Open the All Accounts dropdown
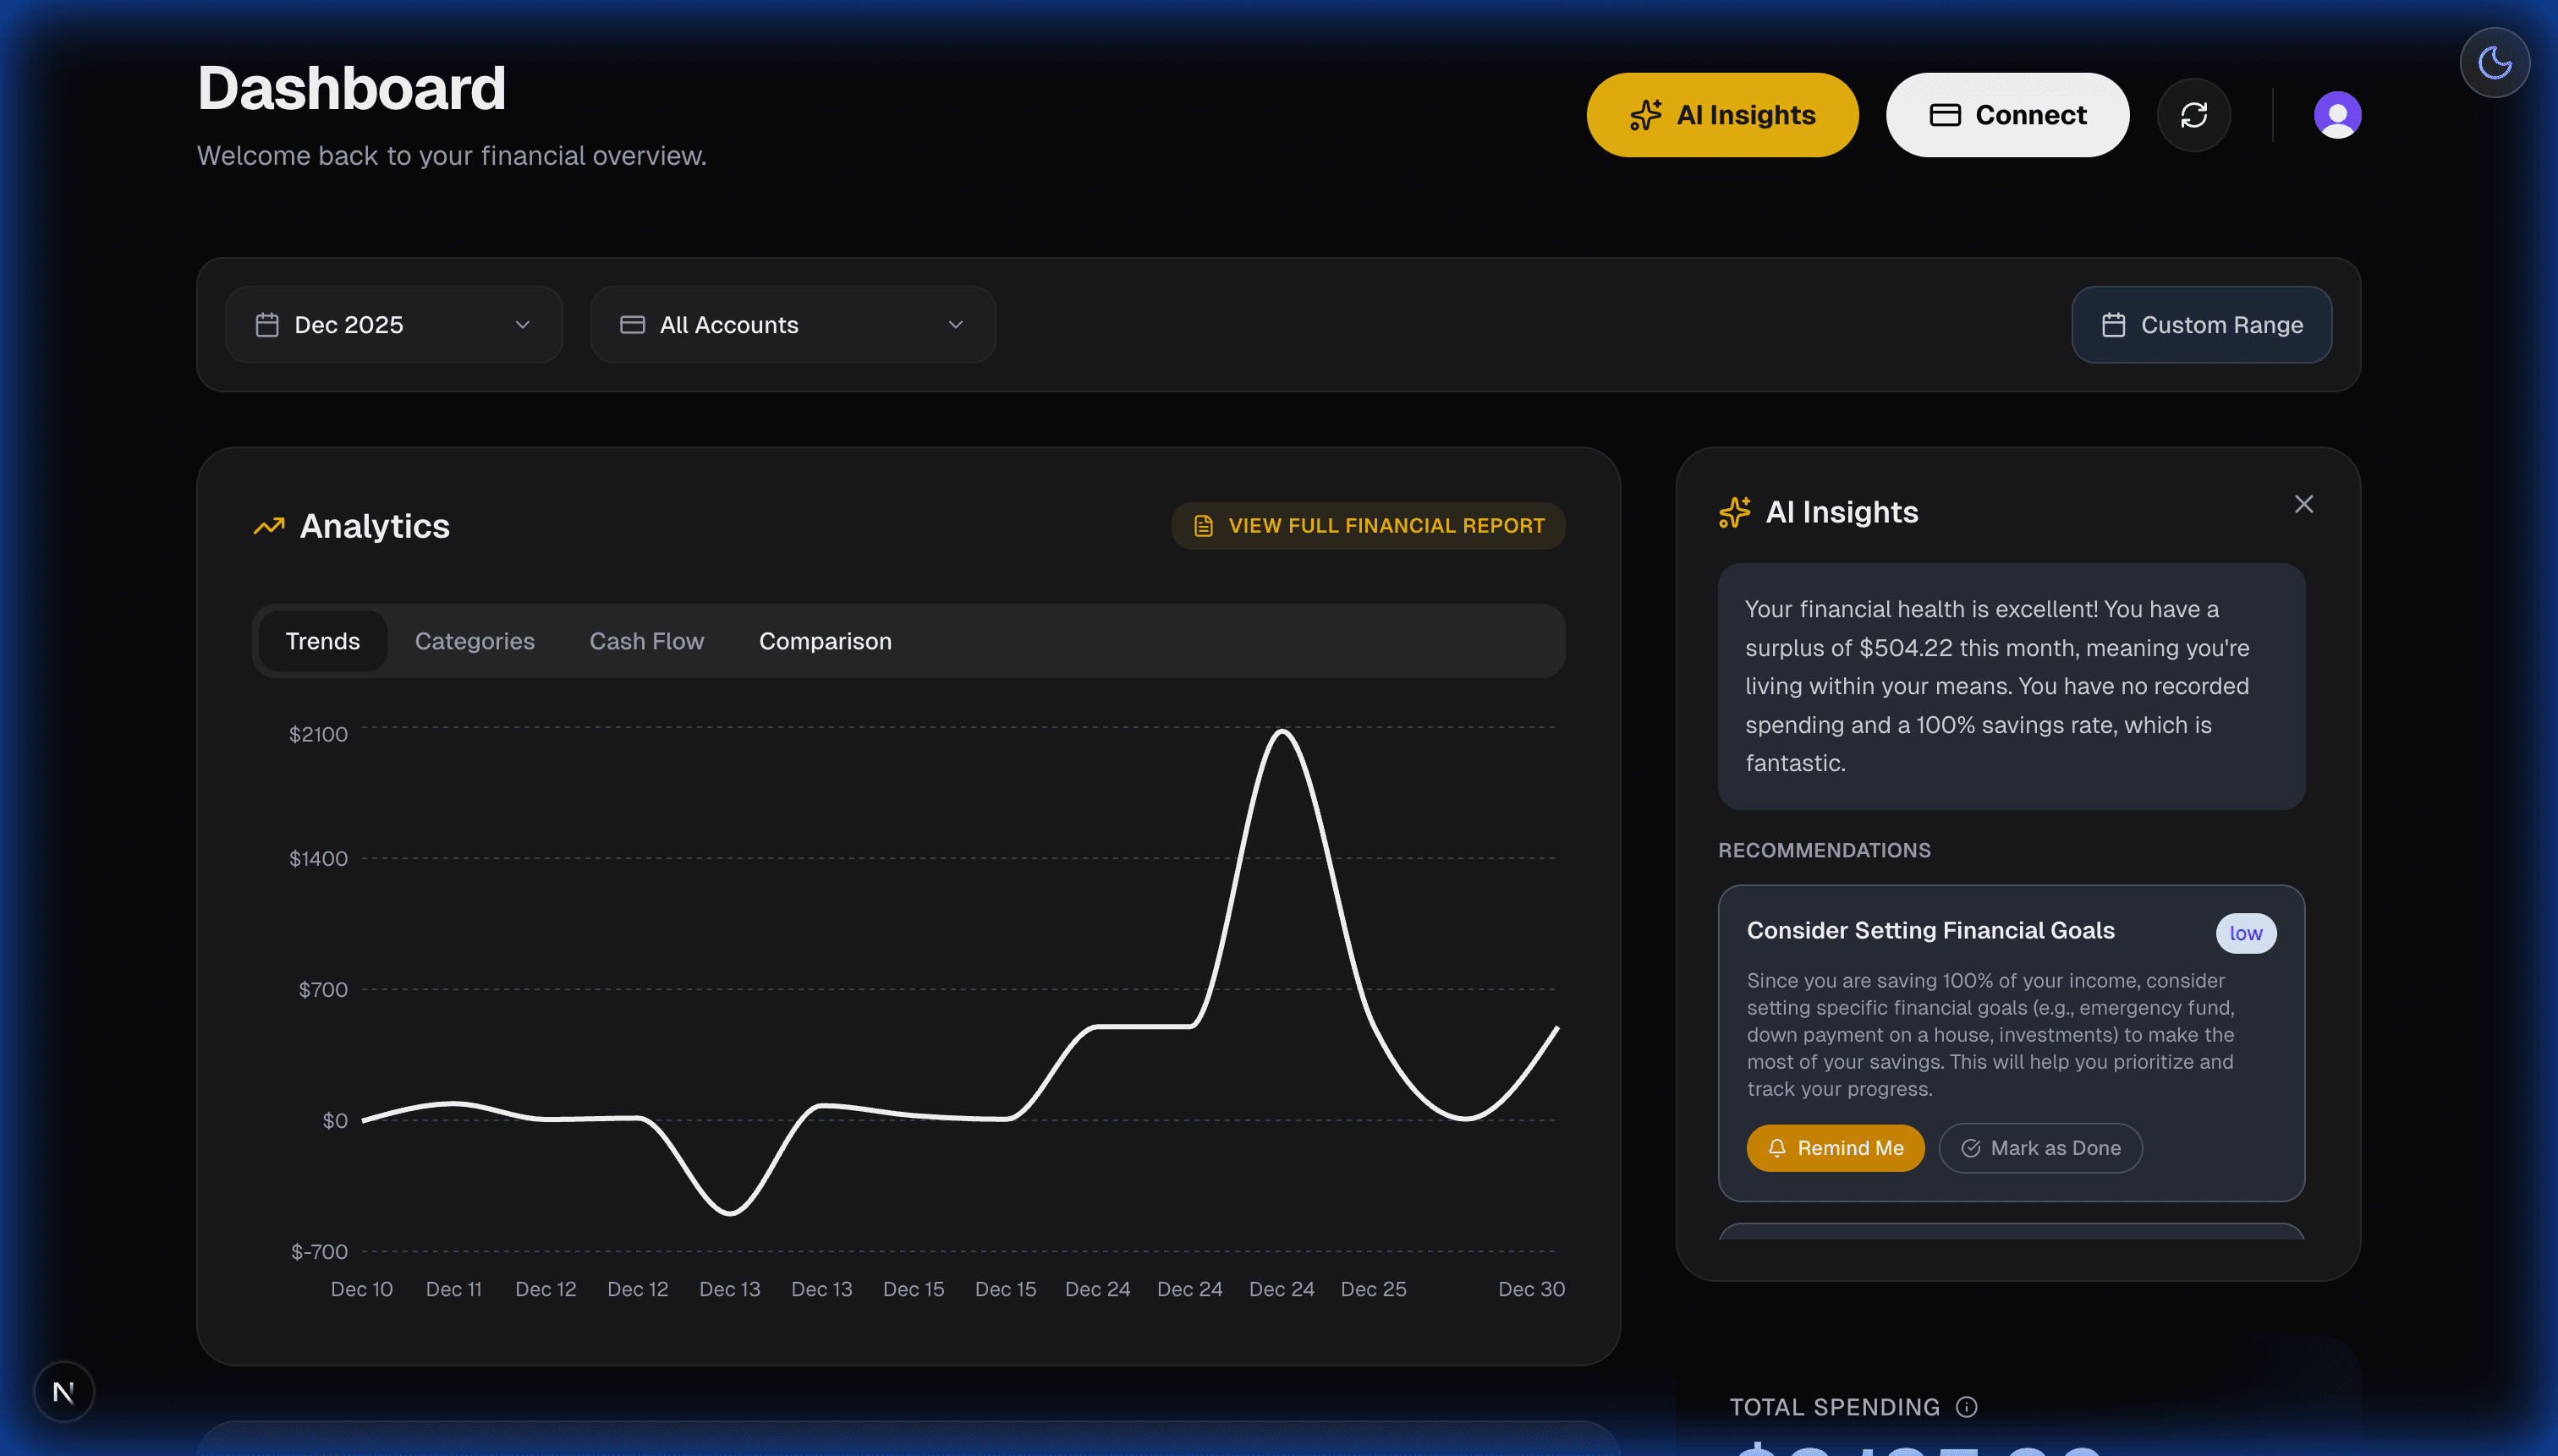 tap(791, 324)
